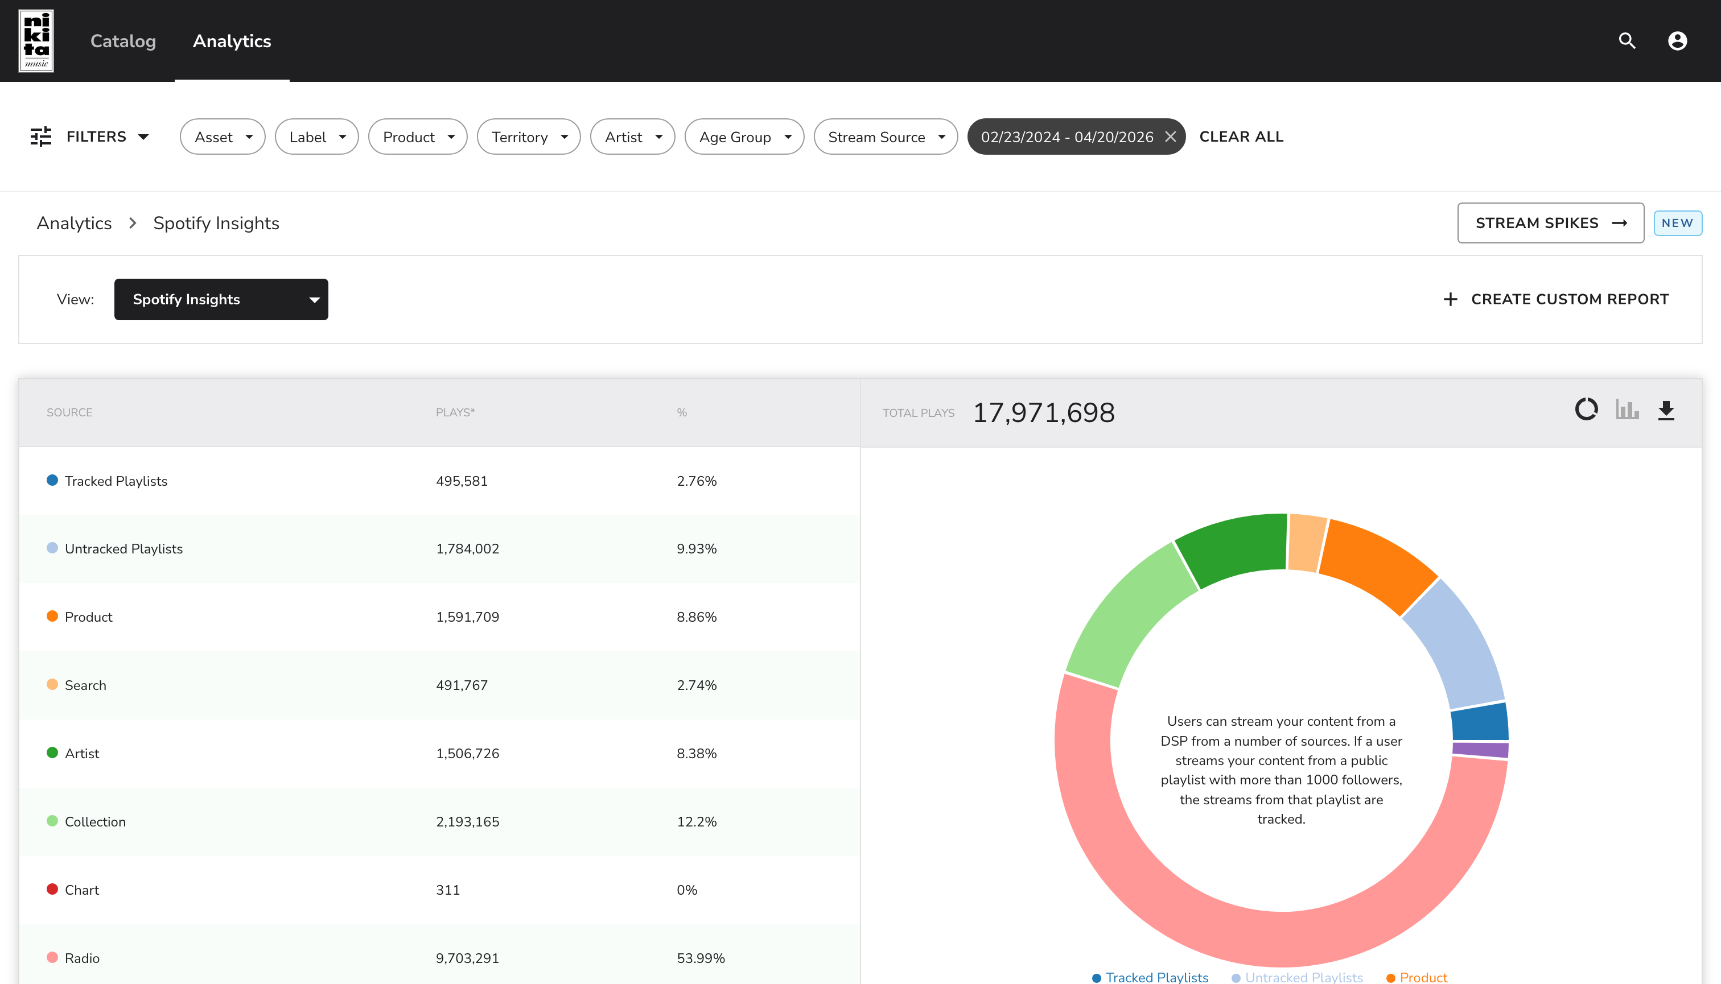The width and height of the screenshot is (1721, 984).
Task: Click plays value 2,193,165
Action: point(467,822)
